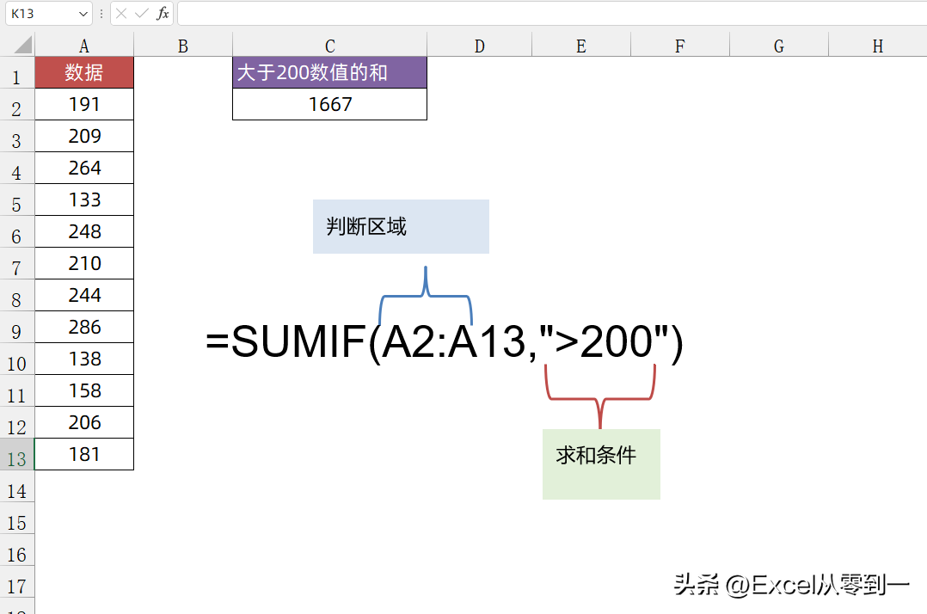This screenshot has width=927, height=614.
Task: Click the empty formula bar input
Action: [x=550, y=14]
